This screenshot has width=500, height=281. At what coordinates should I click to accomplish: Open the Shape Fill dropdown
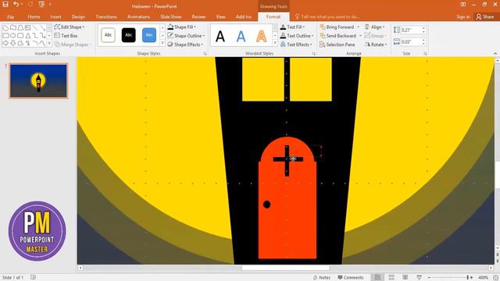pos(182,27)
